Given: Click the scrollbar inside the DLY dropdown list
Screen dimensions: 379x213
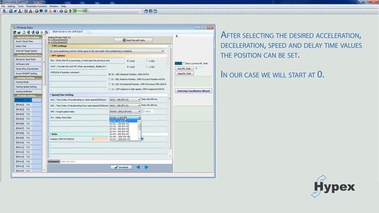Looking at the screenshot, I should click(x=139, y=130).
